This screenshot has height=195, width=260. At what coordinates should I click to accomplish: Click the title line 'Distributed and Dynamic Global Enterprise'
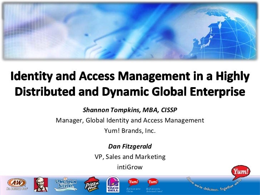pos(130,91)
